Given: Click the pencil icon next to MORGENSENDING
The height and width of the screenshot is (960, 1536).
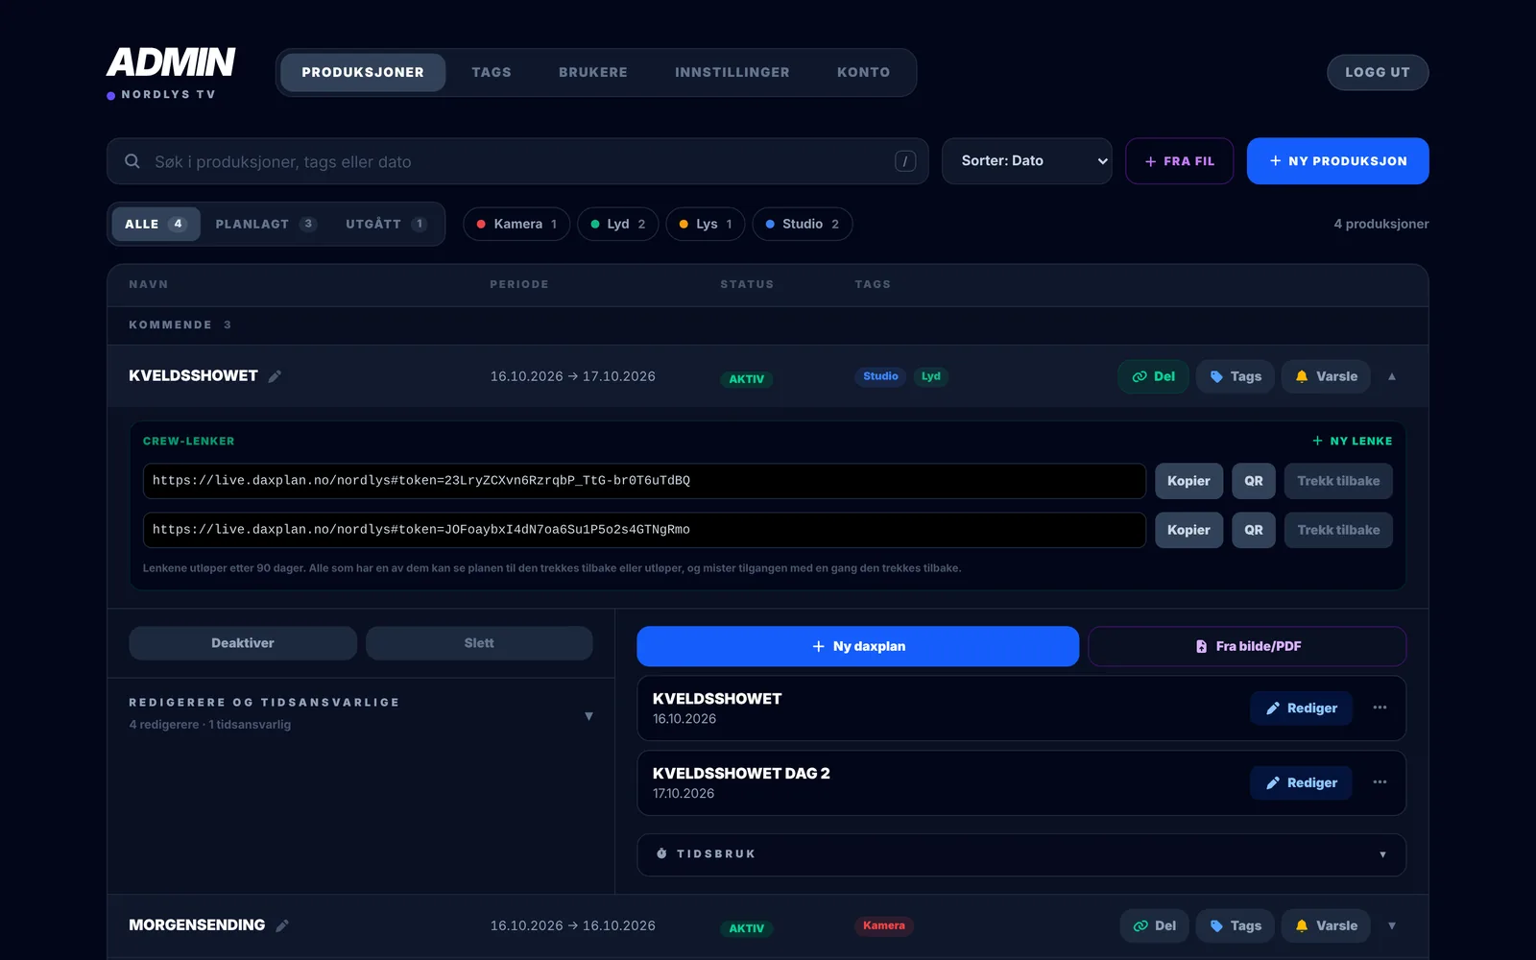Looking at the screenshot, I should point(282,925).
